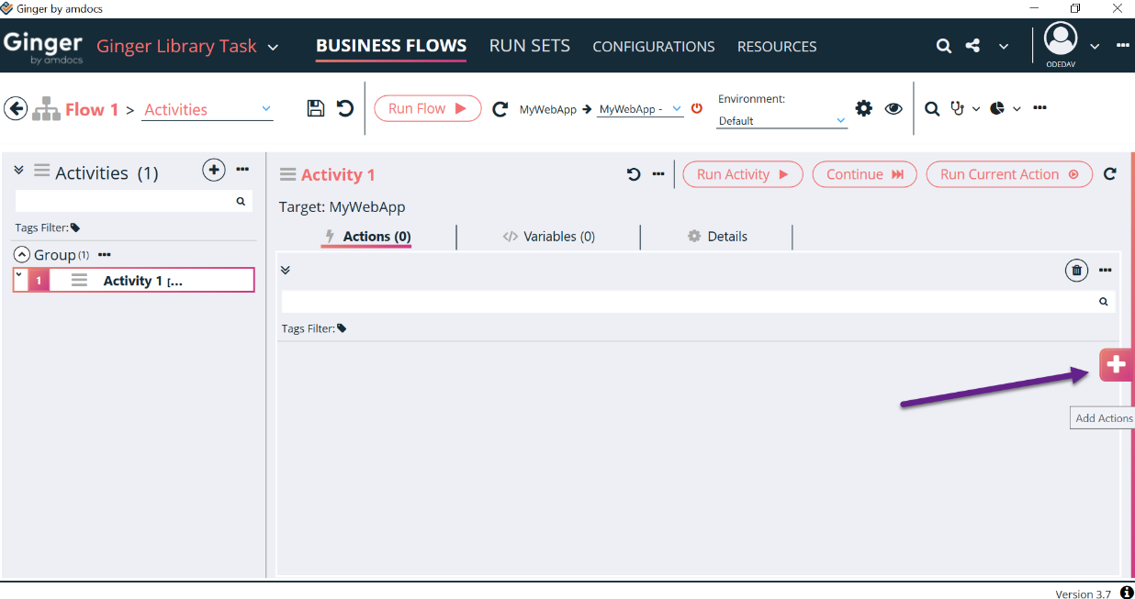The height and width of the screenshot is (599, 1135).
Task: Open the RESOURCES menu
Action: pyautogui.click(x=777, y=46)
